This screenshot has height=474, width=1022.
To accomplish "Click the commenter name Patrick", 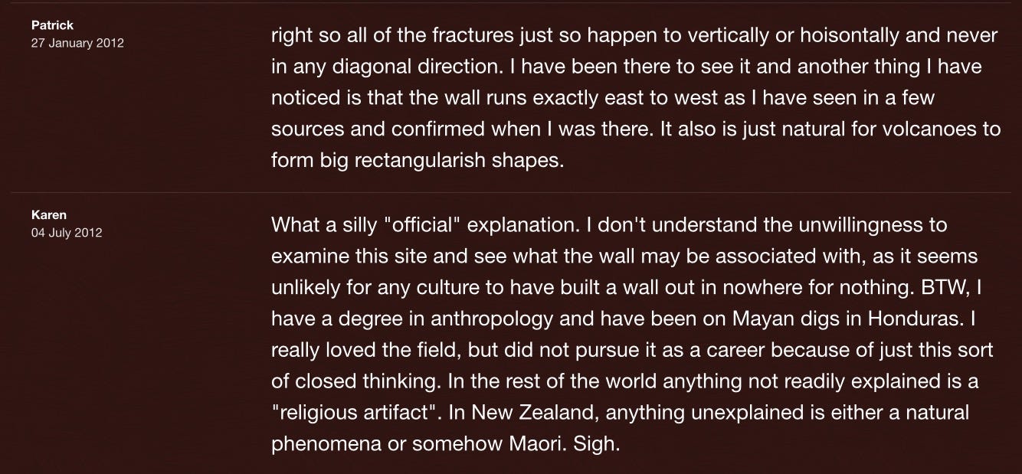I will coord(53,25).
